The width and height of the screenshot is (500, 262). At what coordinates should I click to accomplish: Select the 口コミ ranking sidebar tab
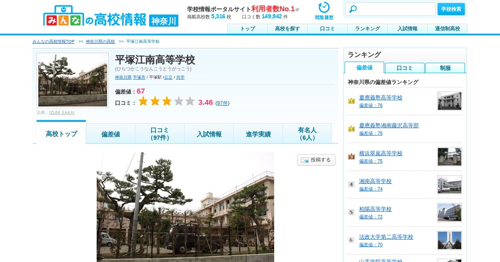tap(405, 68)
